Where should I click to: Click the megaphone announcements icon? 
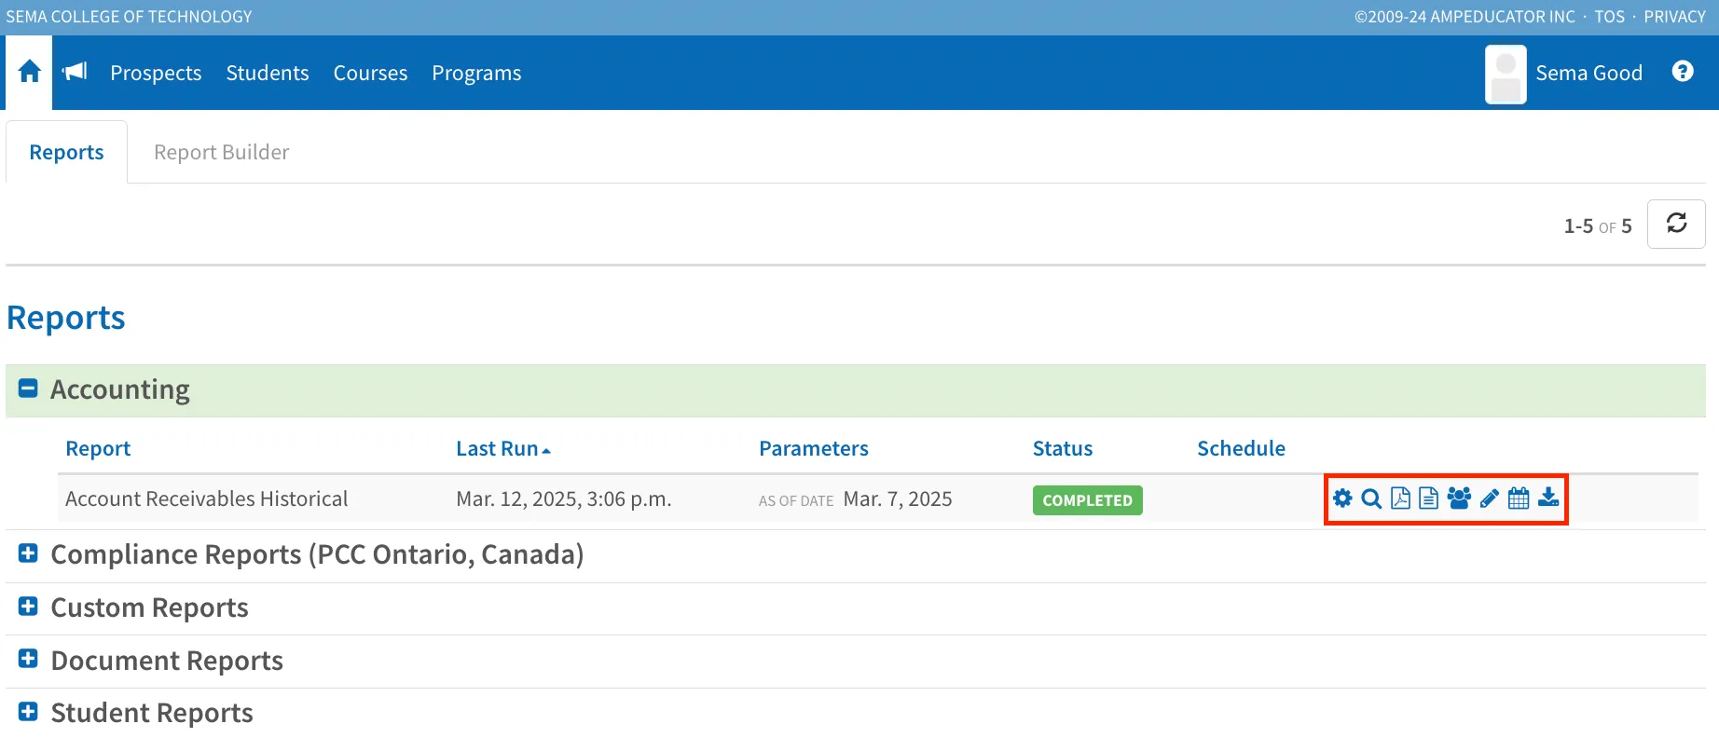click(x=75, y=72)
